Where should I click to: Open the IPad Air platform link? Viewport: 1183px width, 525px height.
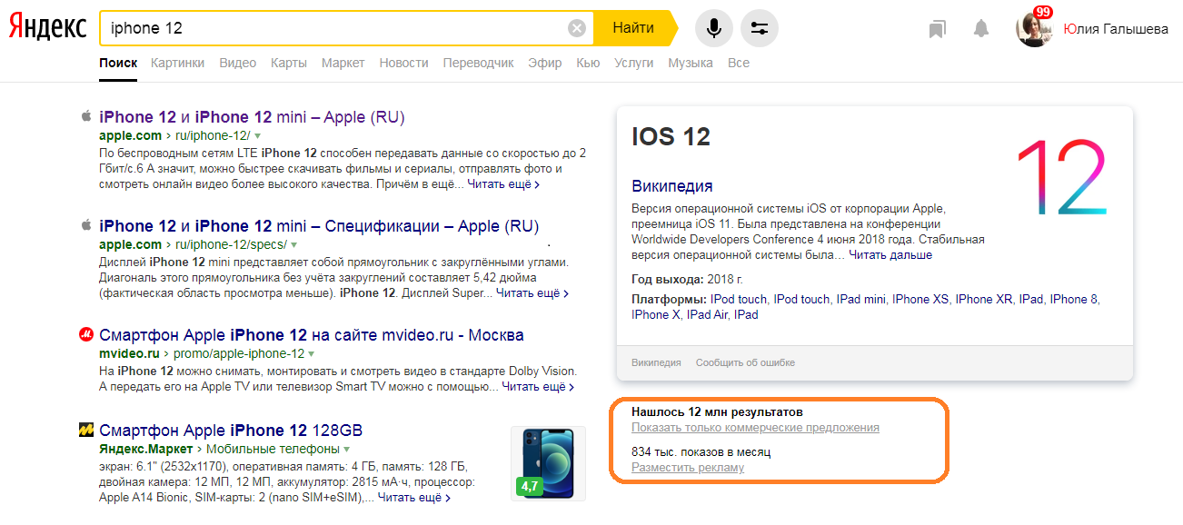coord(708,314)
